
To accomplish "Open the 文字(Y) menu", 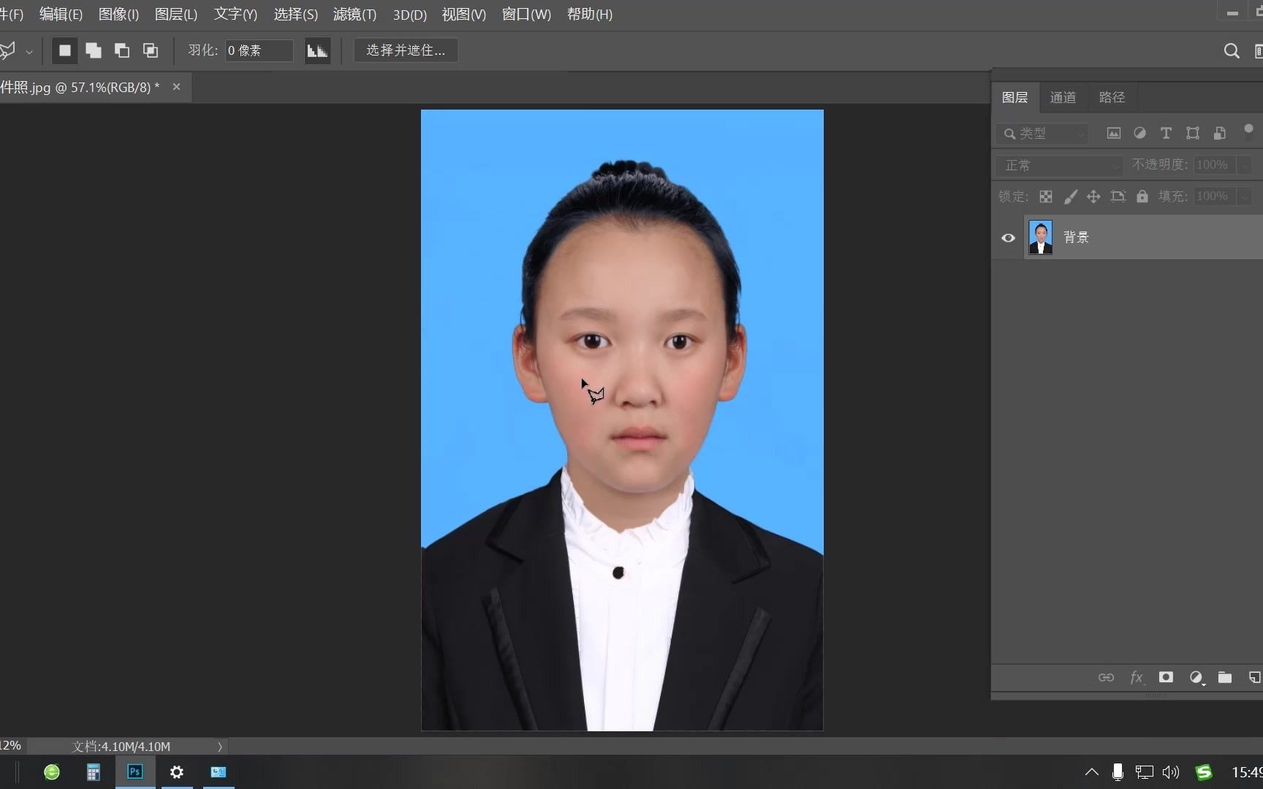I will coord(235,14).
